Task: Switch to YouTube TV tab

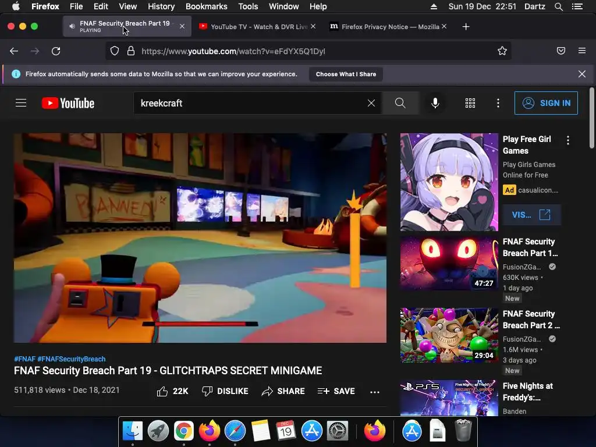Action: tap(257, 27)
